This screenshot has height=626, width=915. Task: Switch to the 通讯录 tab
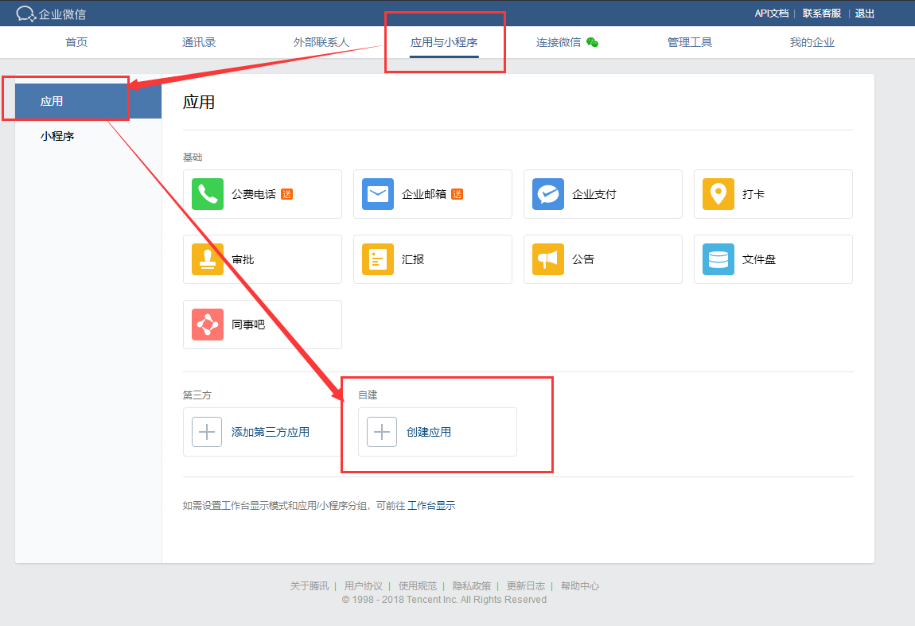(x=199, y=42)
